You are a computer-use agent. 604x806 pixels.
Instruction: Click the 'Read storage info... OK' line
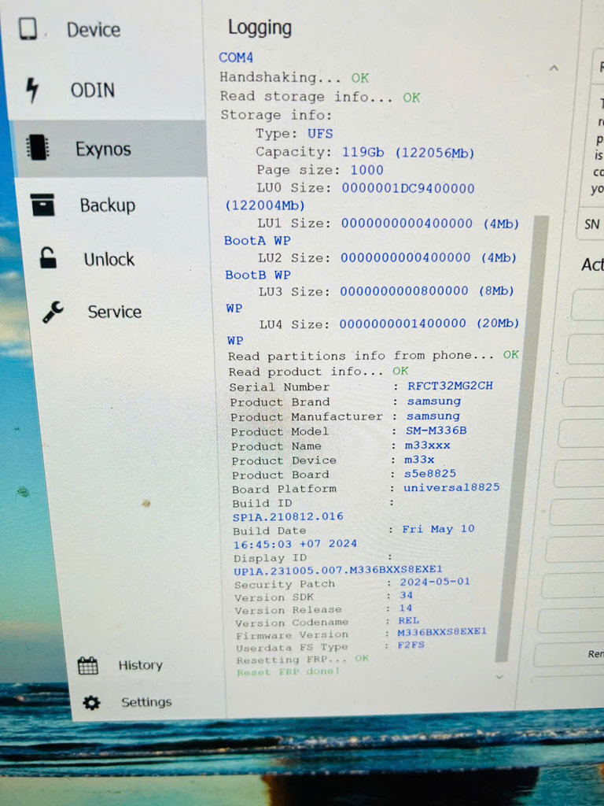pos(320,97)
